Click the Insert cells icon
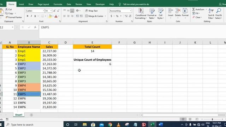226x127 pixels. [x=171, y=11]
